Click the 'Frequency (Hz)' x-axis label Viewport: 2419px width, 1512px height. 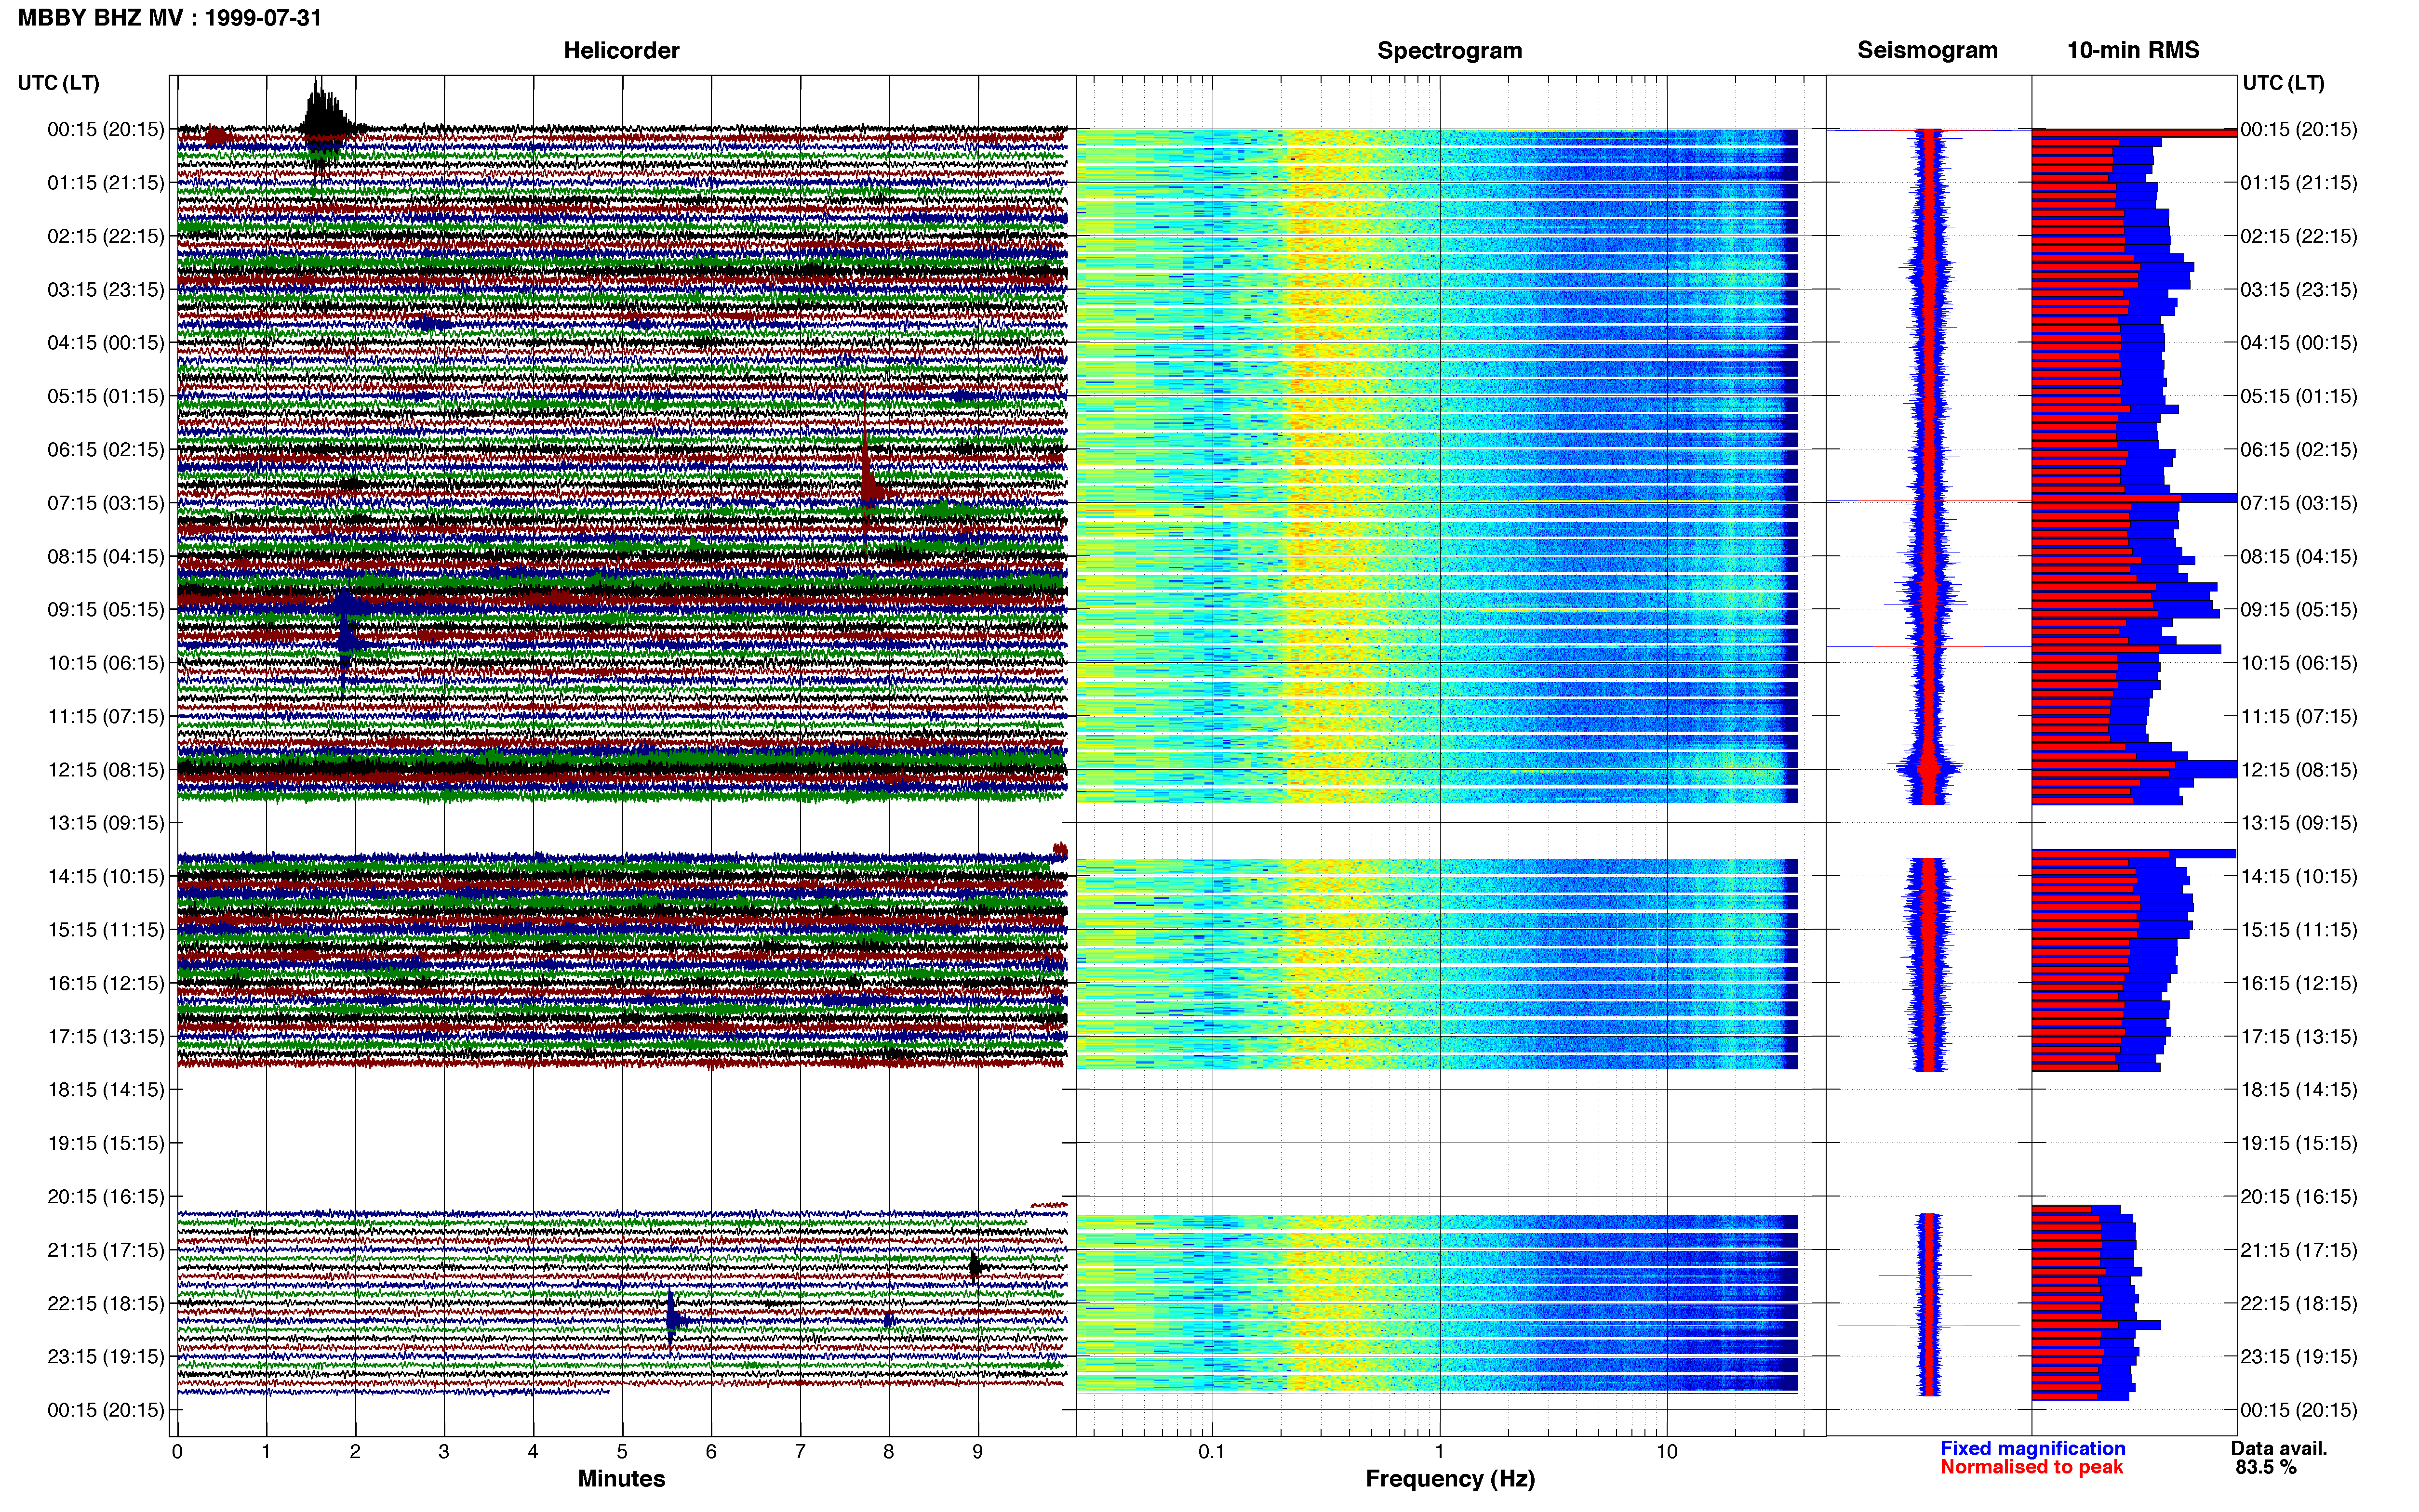1450,1479
